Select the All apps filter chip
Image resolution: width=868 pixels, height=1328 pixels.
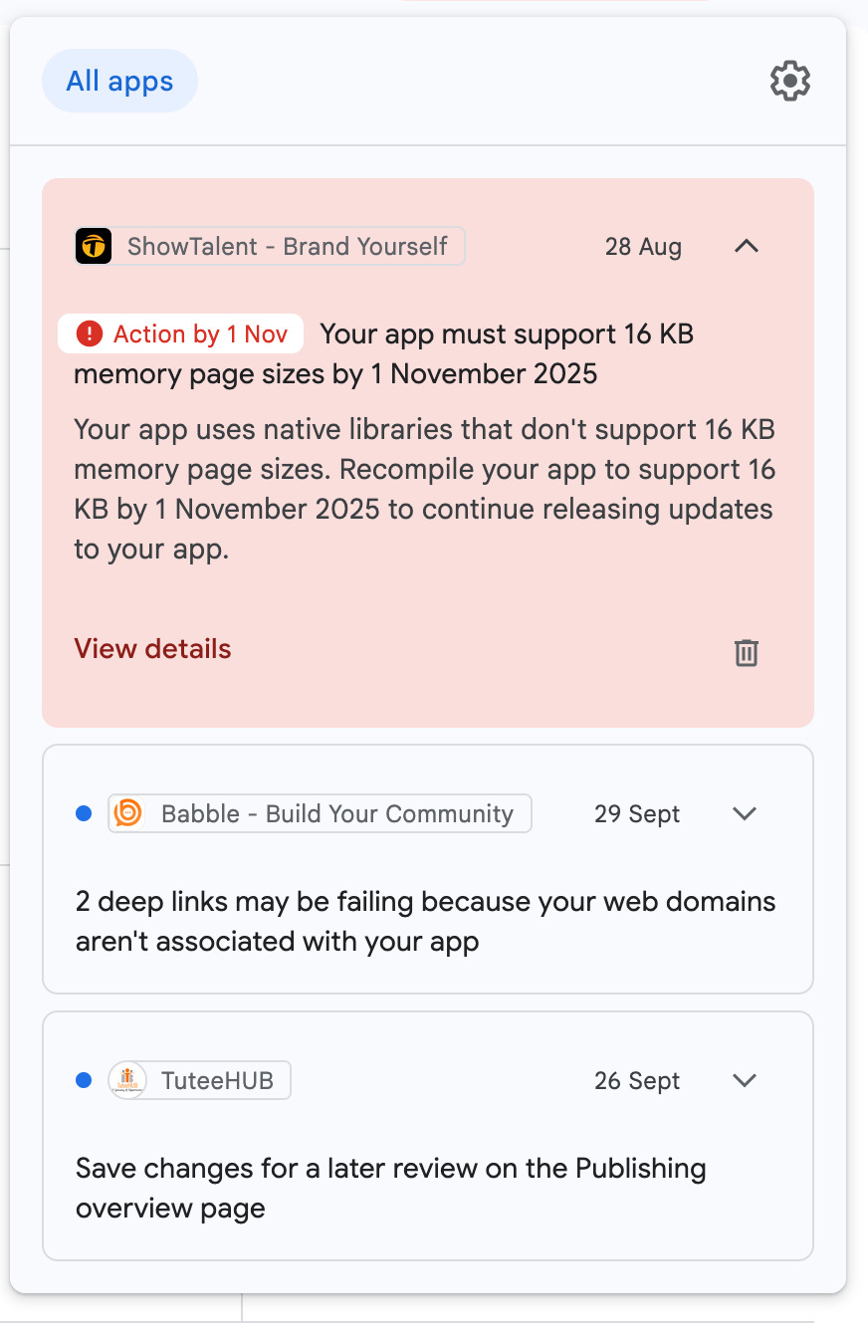click(119, 81)
